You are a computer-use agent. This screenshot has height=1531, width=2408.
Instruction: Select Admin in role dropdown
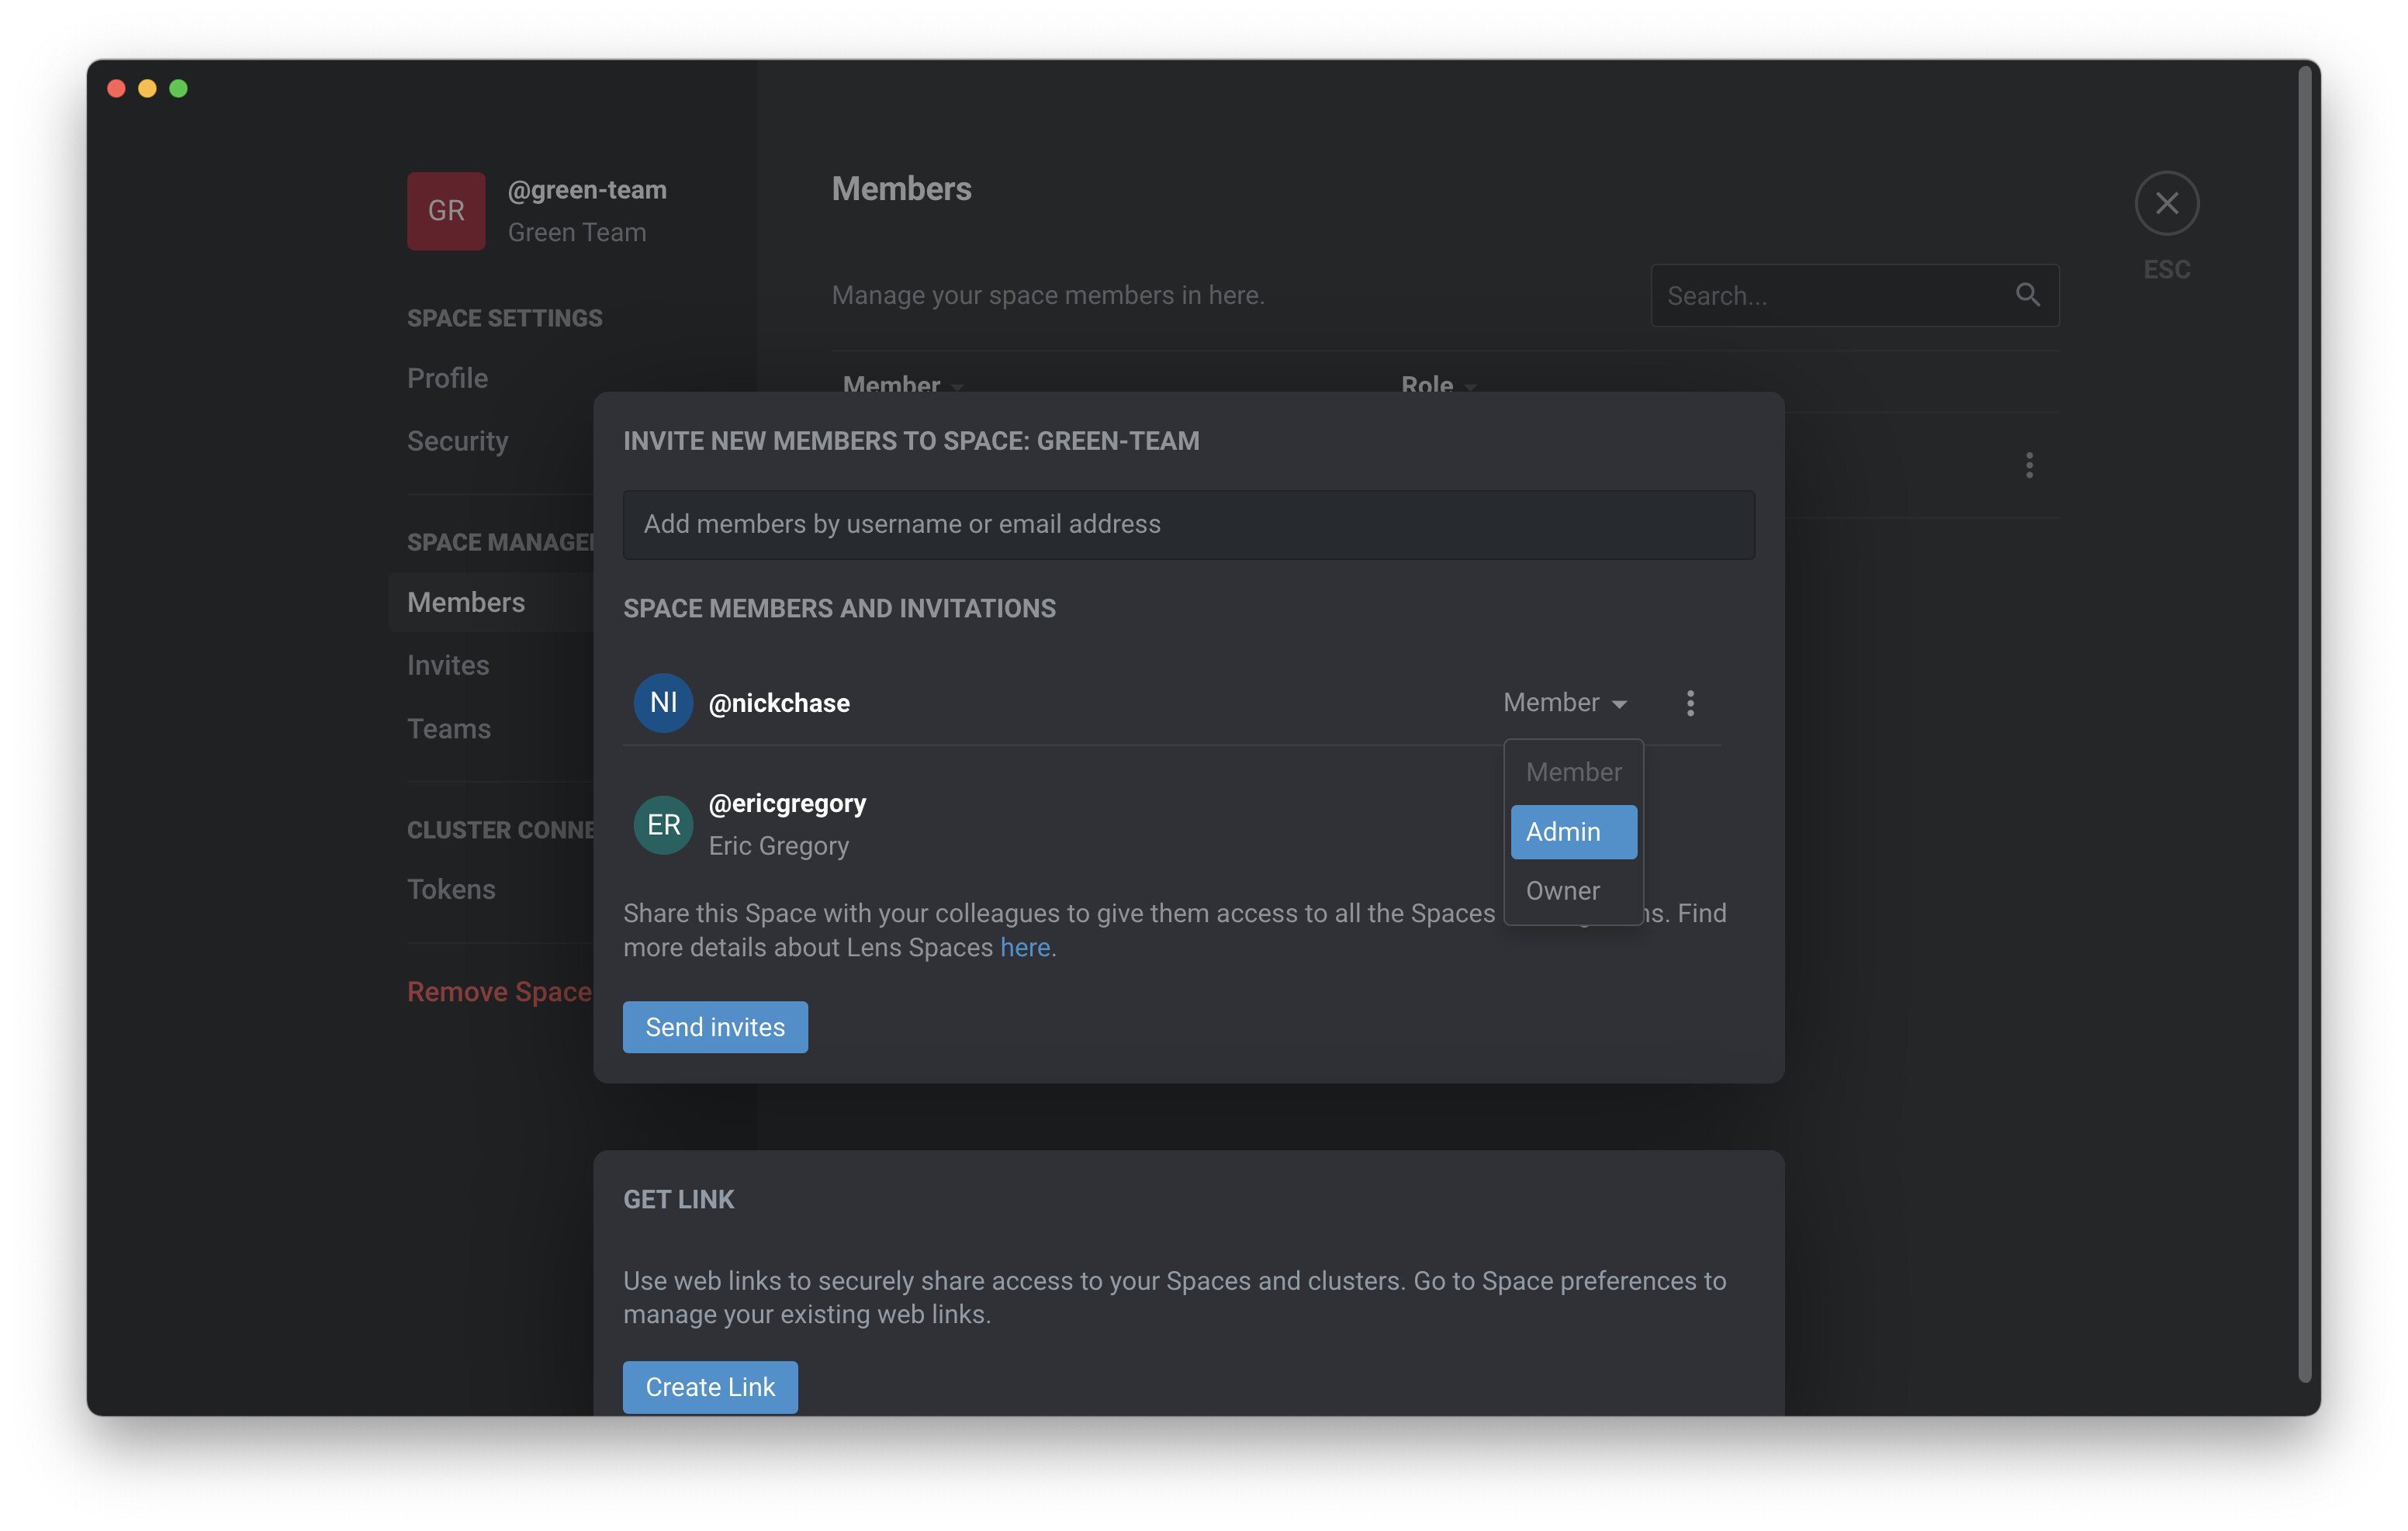(x=1573, y=832)
